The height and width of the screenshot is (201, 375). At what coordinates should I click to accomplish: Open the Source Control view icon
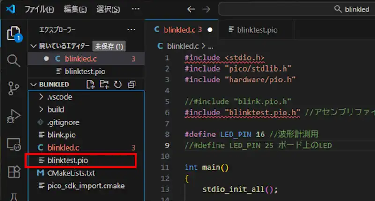pos(14,88)
